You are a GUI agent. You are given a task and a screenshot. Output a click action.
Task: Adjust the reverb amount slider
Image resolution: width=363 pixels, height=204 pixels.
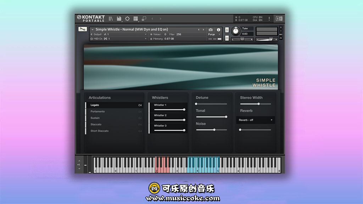[x=256, y=130]
